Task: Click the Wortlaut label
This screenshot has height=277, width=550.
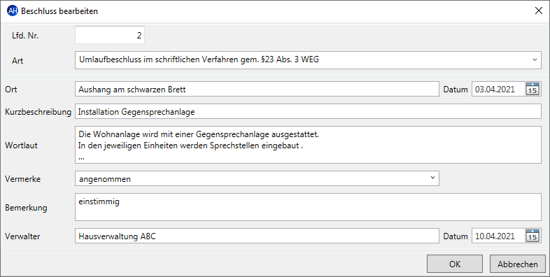Action: [x=21, y=145]
